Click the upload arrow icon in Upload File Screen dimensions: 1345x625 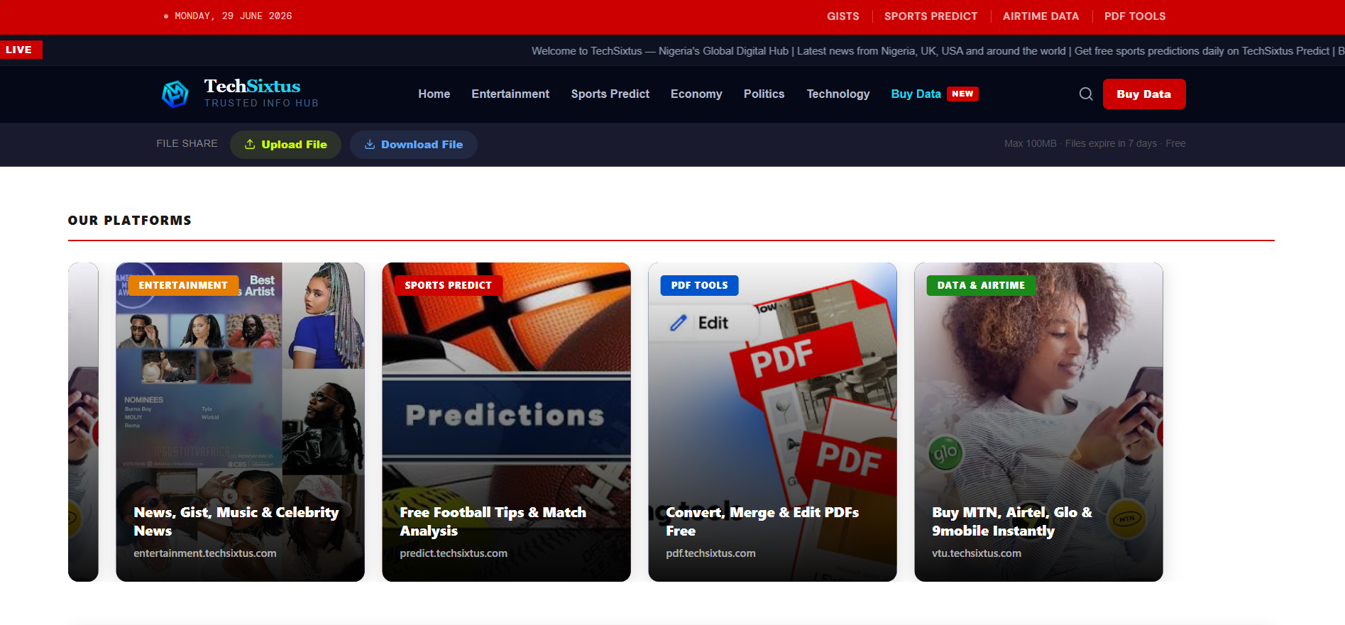[x=250, y=144]
